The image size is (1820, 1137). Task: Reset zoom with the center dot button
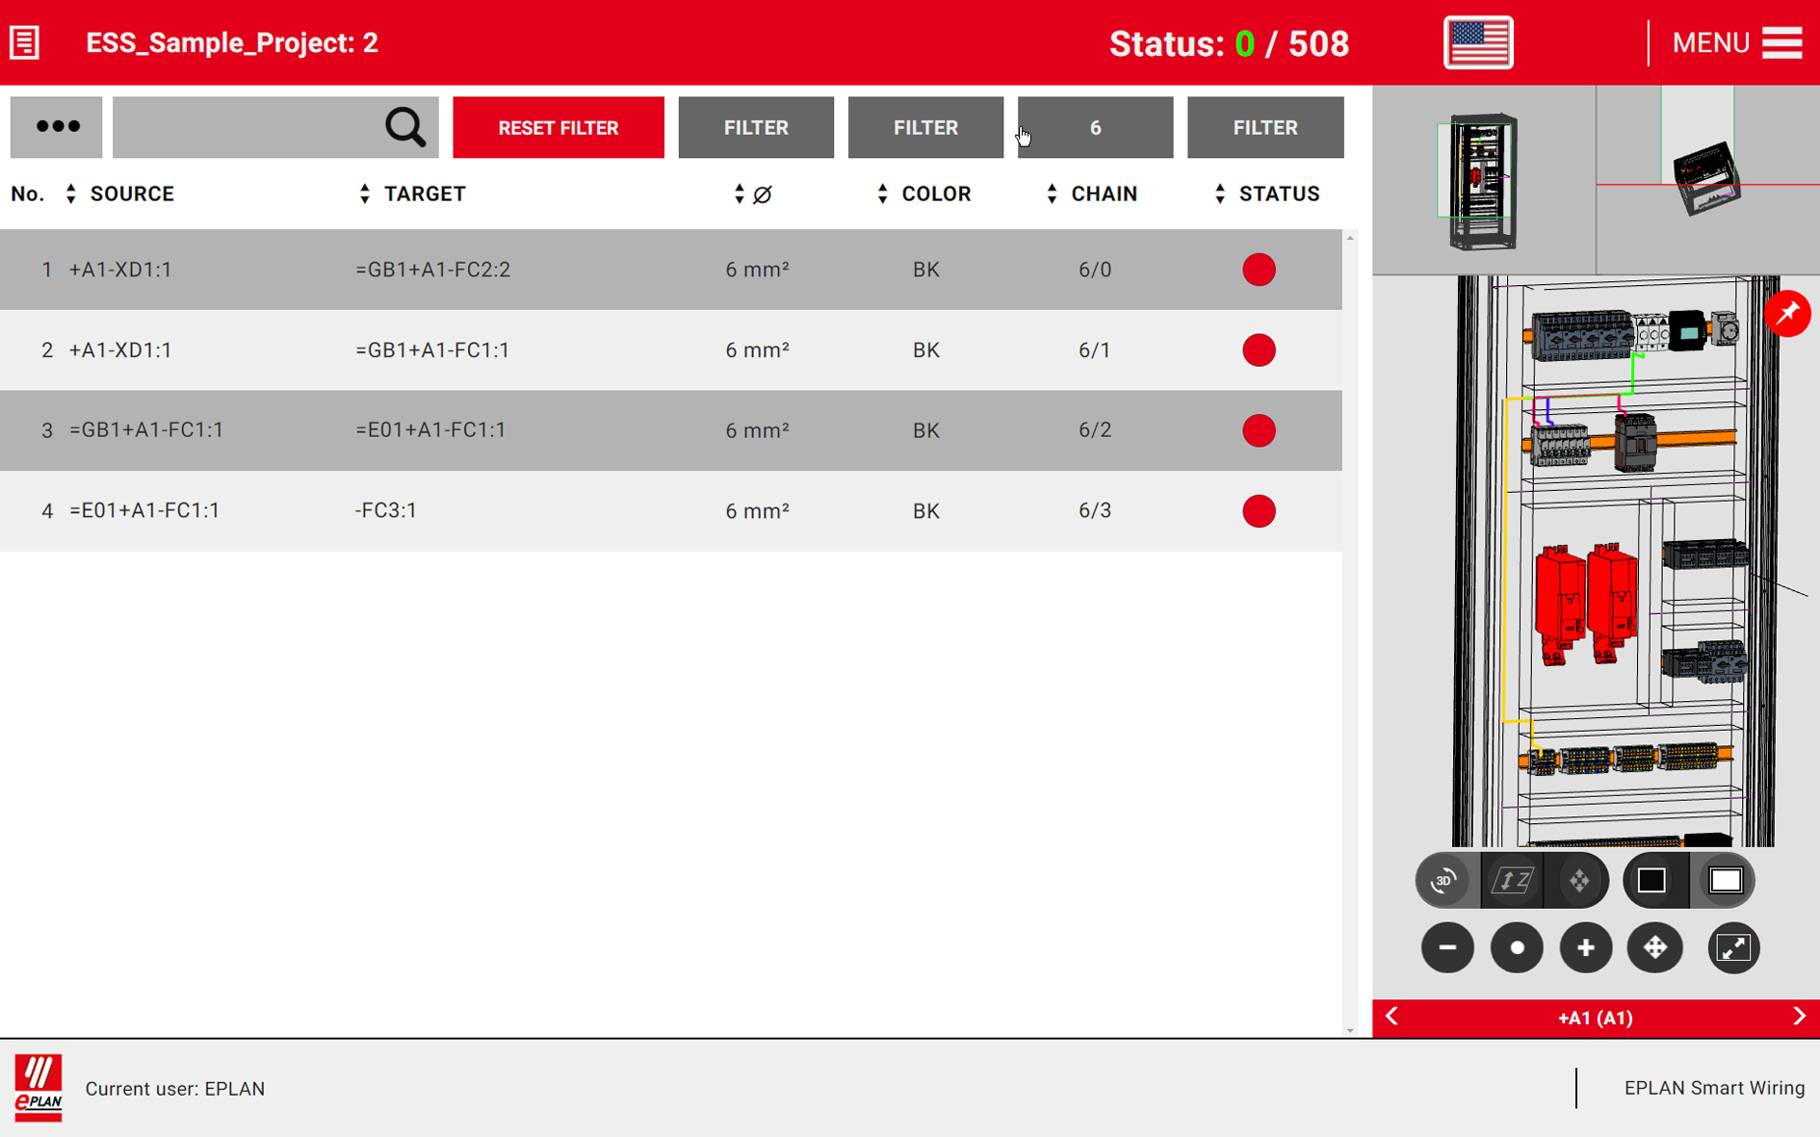click(x=1516, y=948)
